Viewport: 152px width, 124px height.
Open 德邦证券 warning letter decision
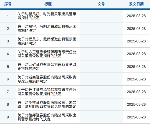pyautogui.click(x=47, y=117)
